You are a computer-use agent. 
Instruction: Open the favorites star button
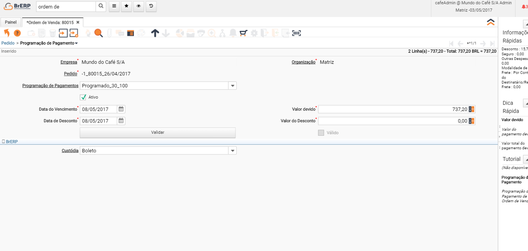coord(126,6)
